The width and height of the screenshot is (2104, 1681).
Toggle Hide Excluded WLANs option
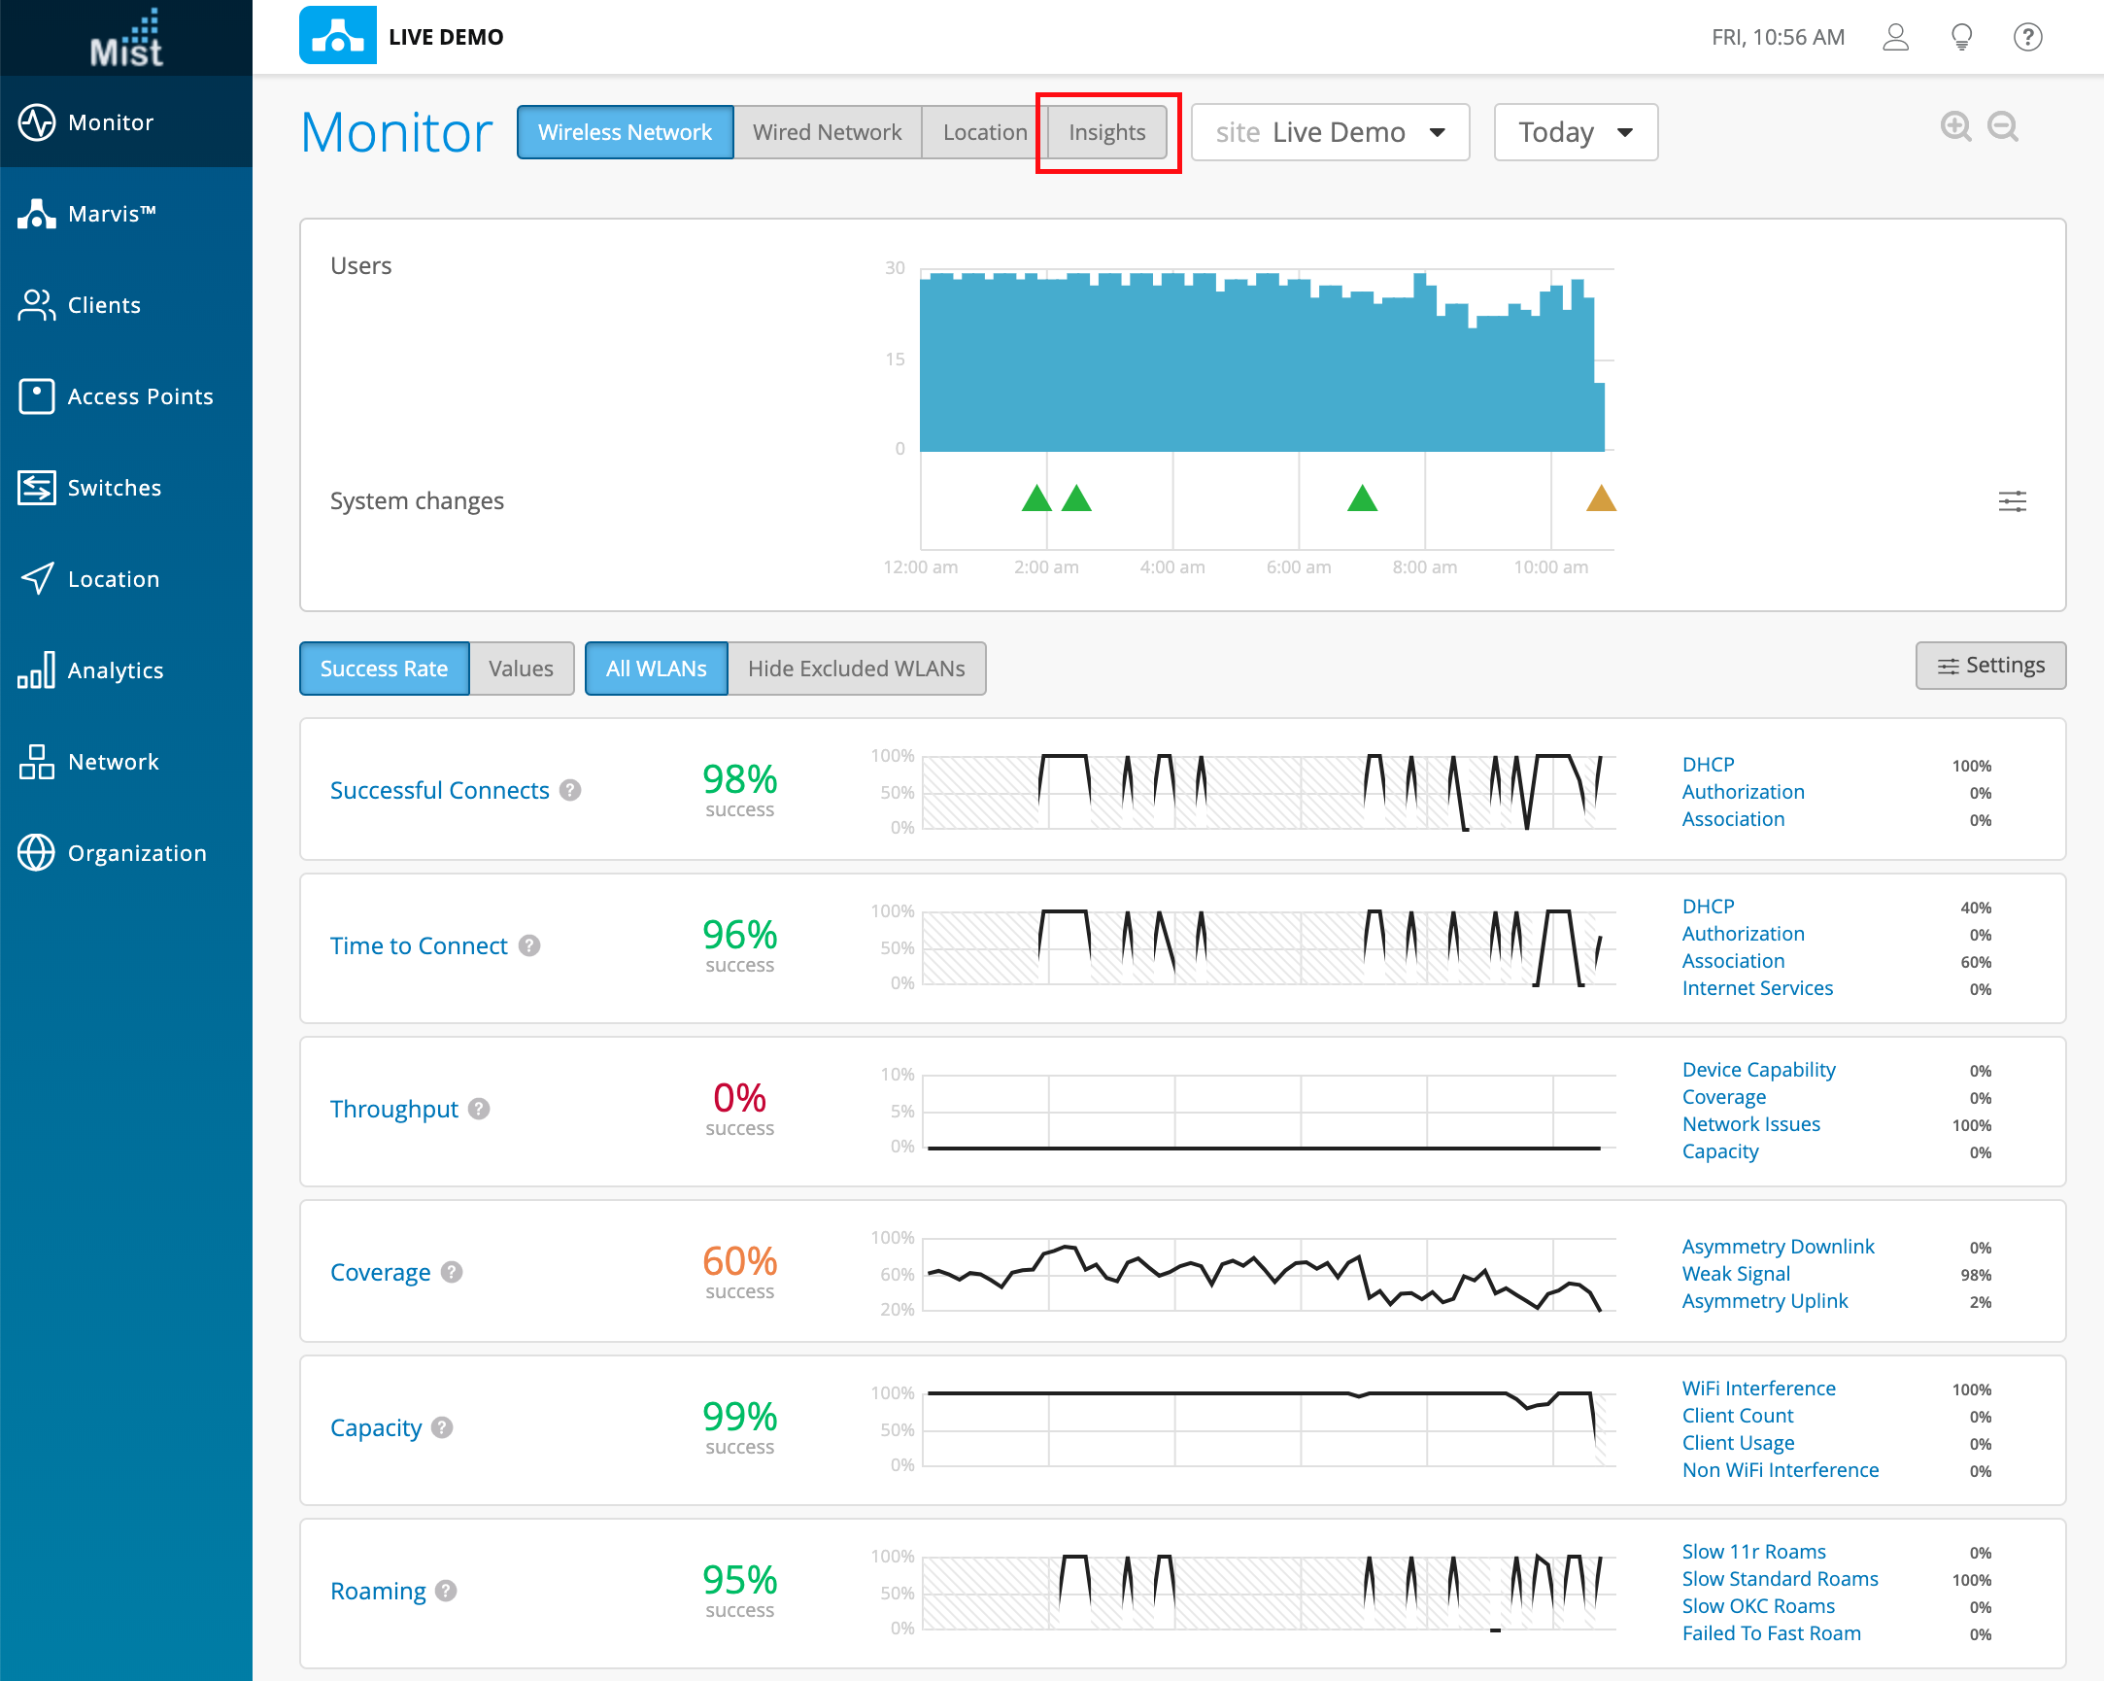pos(856,669)
